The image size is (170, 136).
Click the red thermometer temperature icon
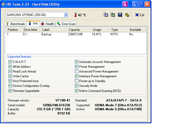click(x=75, y=15)
